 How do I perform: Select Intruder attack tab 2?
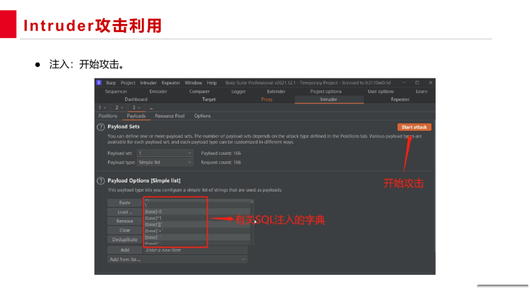pos(117,108)
